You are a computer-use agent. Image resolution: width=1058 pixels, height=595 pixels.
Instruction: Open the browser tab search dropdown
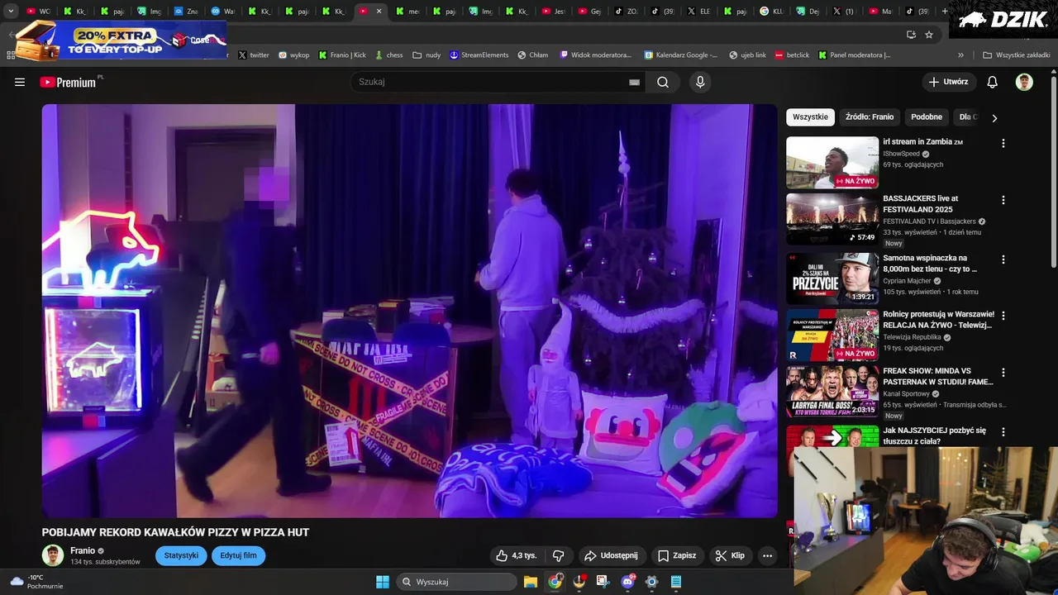click(x=11, y=11)
